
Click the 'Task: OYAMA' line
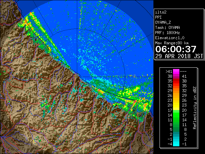point(168,28)
